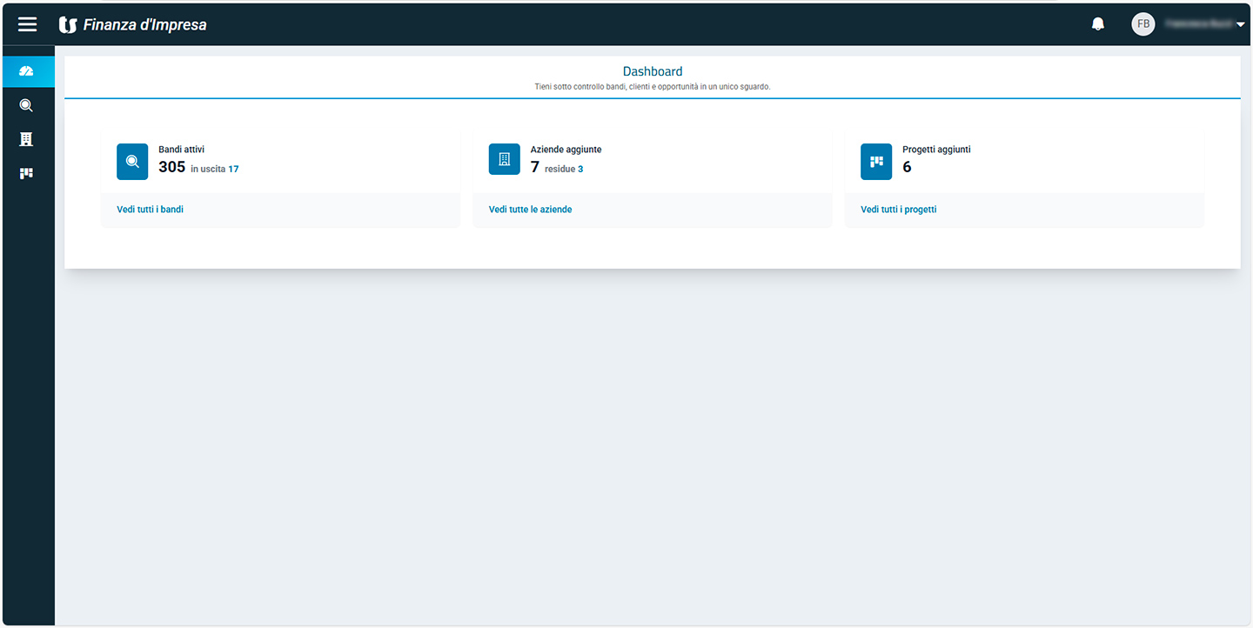Click the Progetti aggiunti board icon

click(876, 161)
